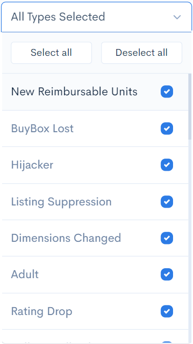The width and height of the screenshot is (193, 344).
Task: Click the Select all button
Action: [51, 53]
